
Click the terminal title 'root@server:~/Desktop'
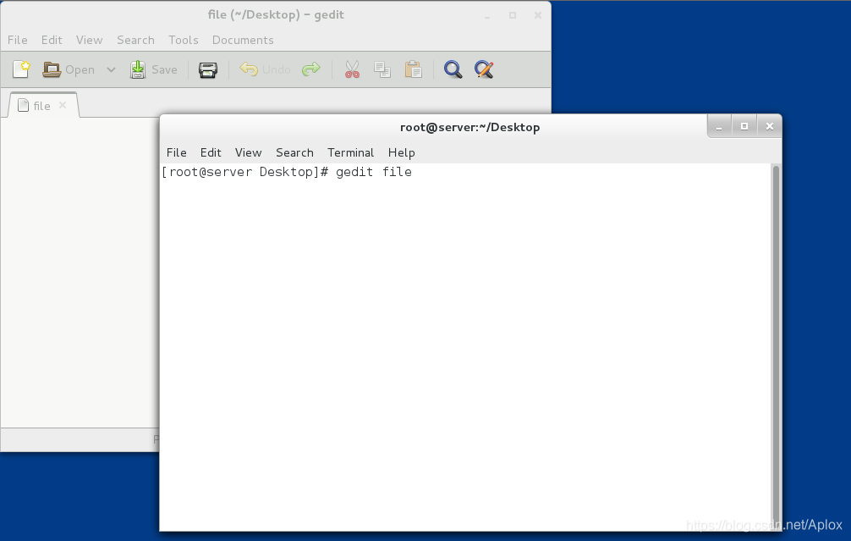470,128
